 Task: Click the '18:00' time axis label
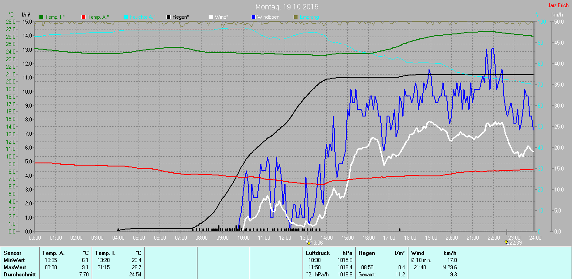(410, 237)
